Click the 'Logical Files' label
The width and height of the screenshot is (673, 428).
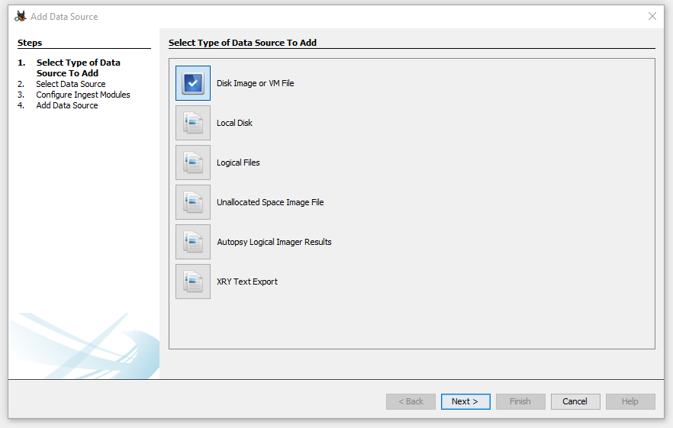point(238,163)
